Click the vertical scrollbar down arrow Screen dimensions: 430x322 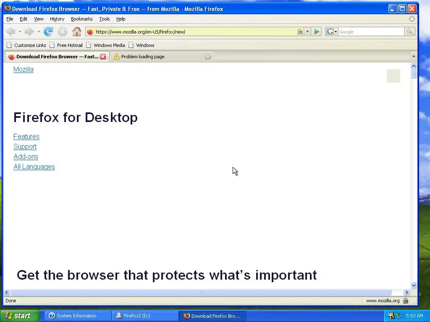click(x=414, y=285)
